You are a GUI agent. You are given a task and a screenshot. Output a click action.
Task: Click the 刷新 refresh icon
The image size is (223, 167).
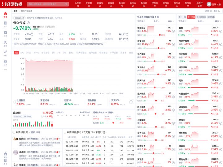[x=211, y=11]
